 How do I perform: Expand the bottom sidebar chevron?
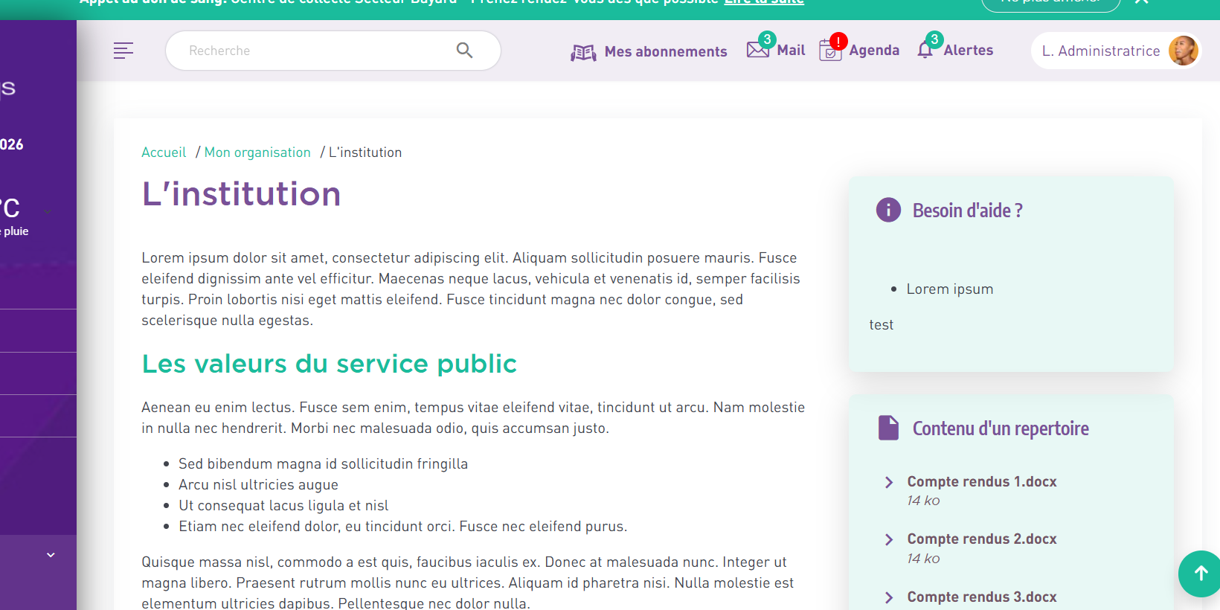[51, 555]
